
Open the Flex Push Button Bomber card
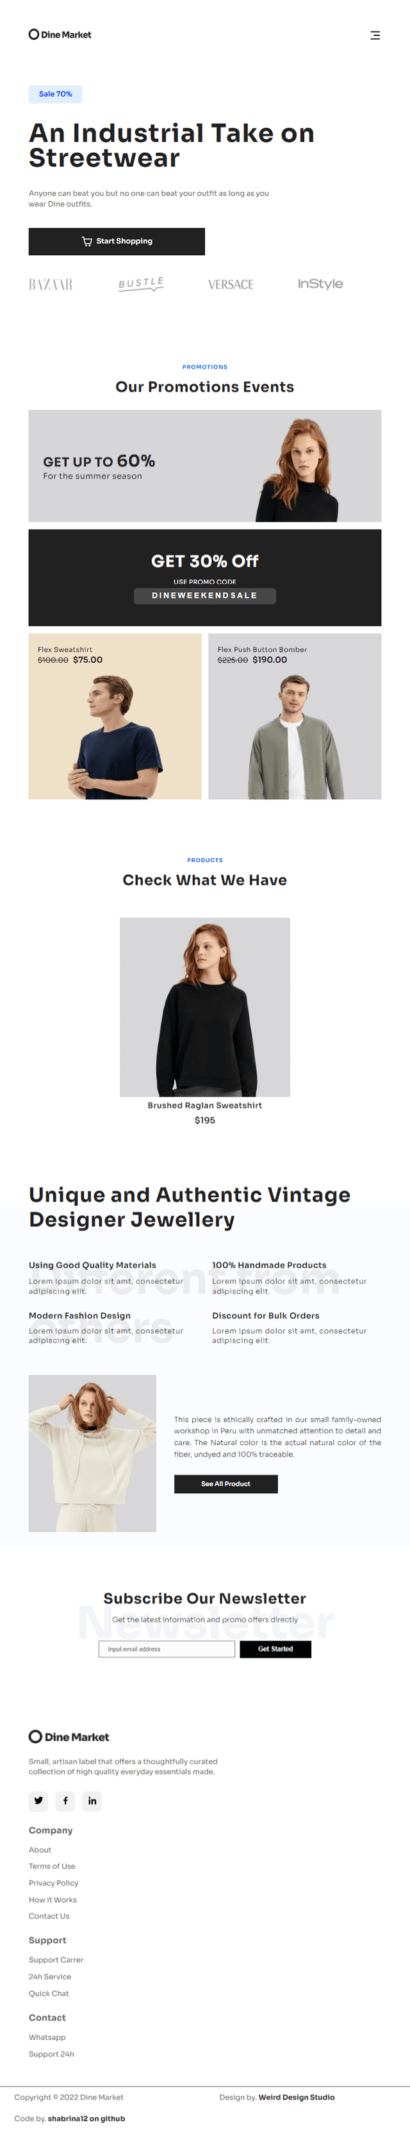(295, 717)
